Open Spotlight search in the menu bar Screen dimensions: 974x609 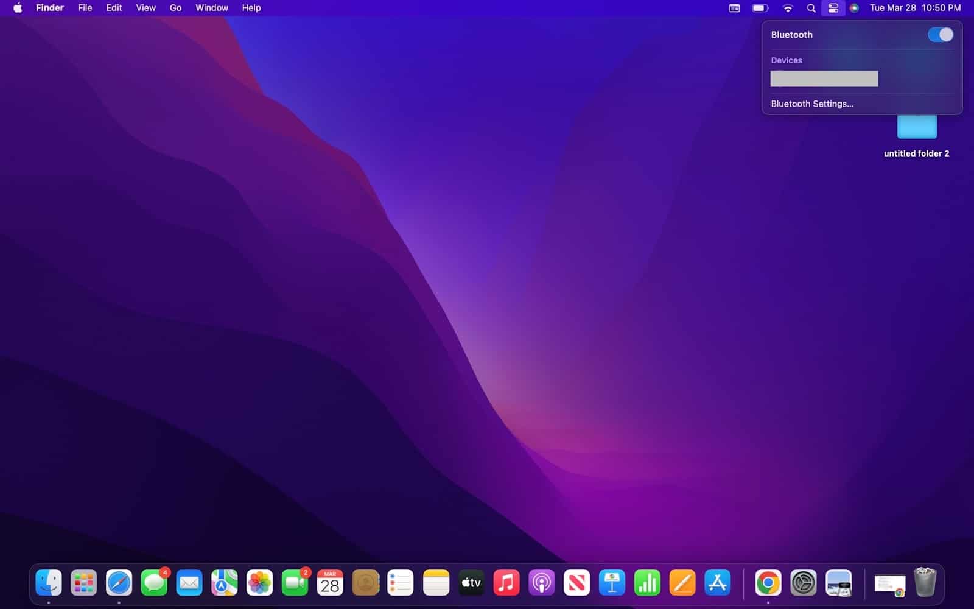[x=811, y=8]
